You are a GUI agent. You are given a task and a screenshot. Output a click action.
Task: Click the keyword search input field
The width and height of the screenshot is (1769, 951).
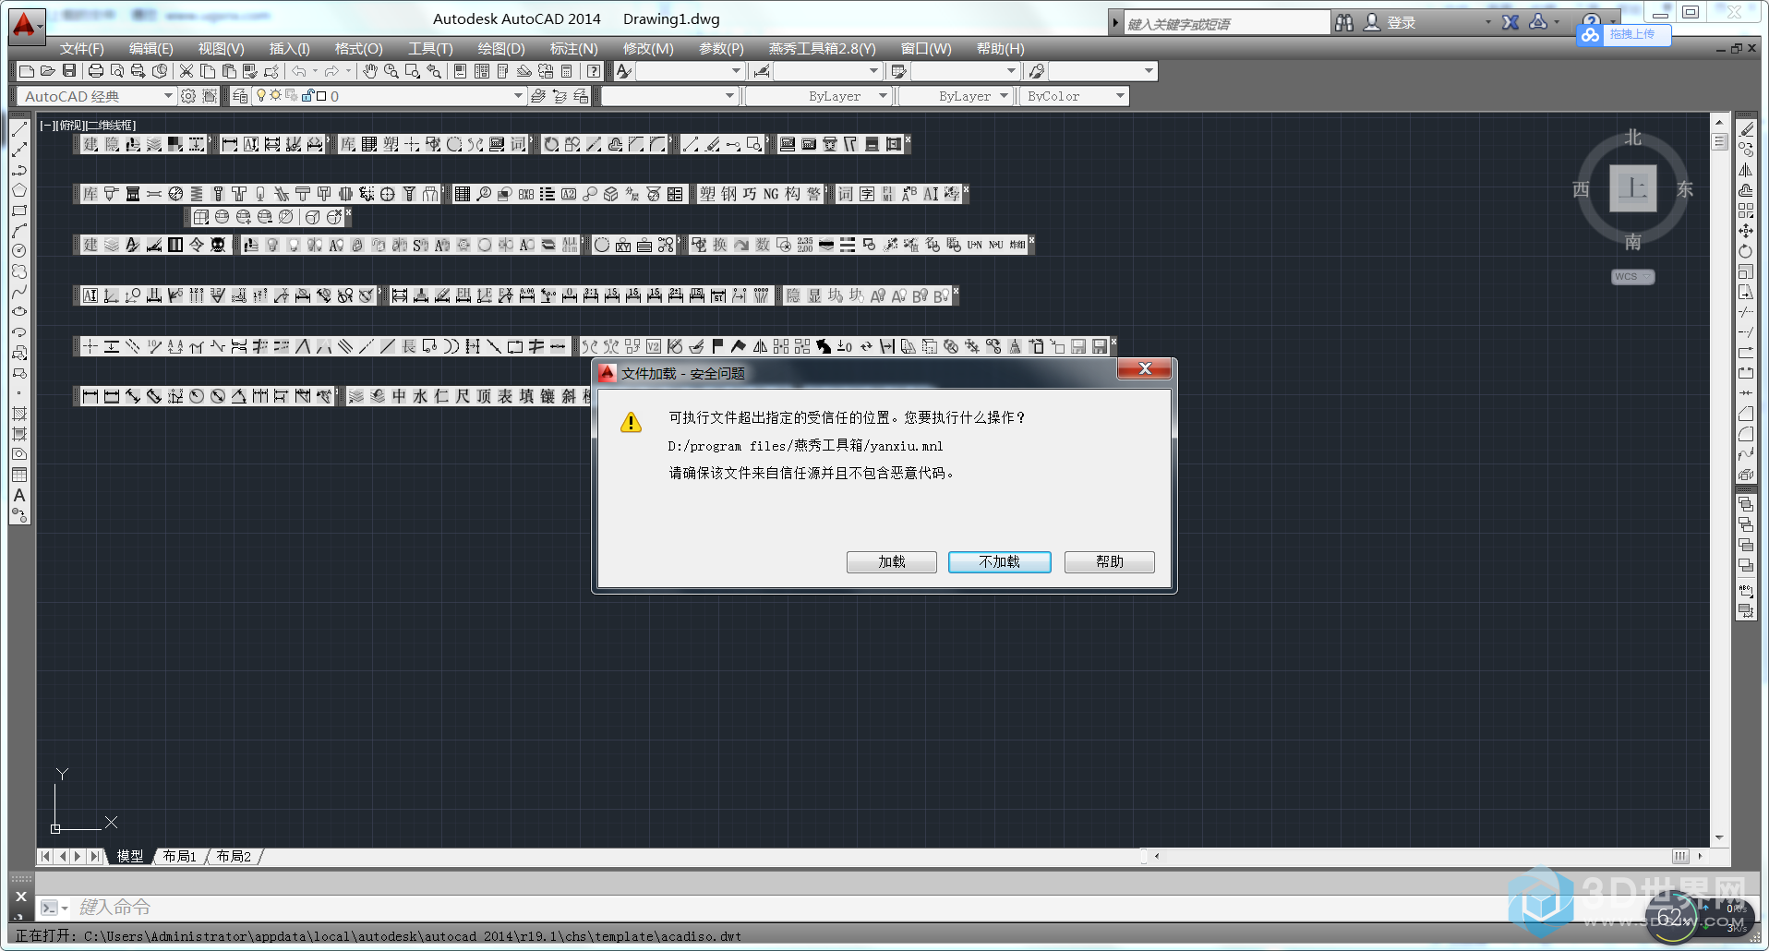tap(1226, 23)
